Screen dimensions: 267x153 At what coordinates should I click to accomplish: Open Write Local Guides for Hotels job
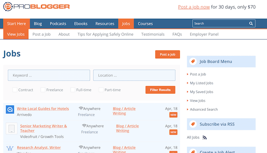click(43, 109)
